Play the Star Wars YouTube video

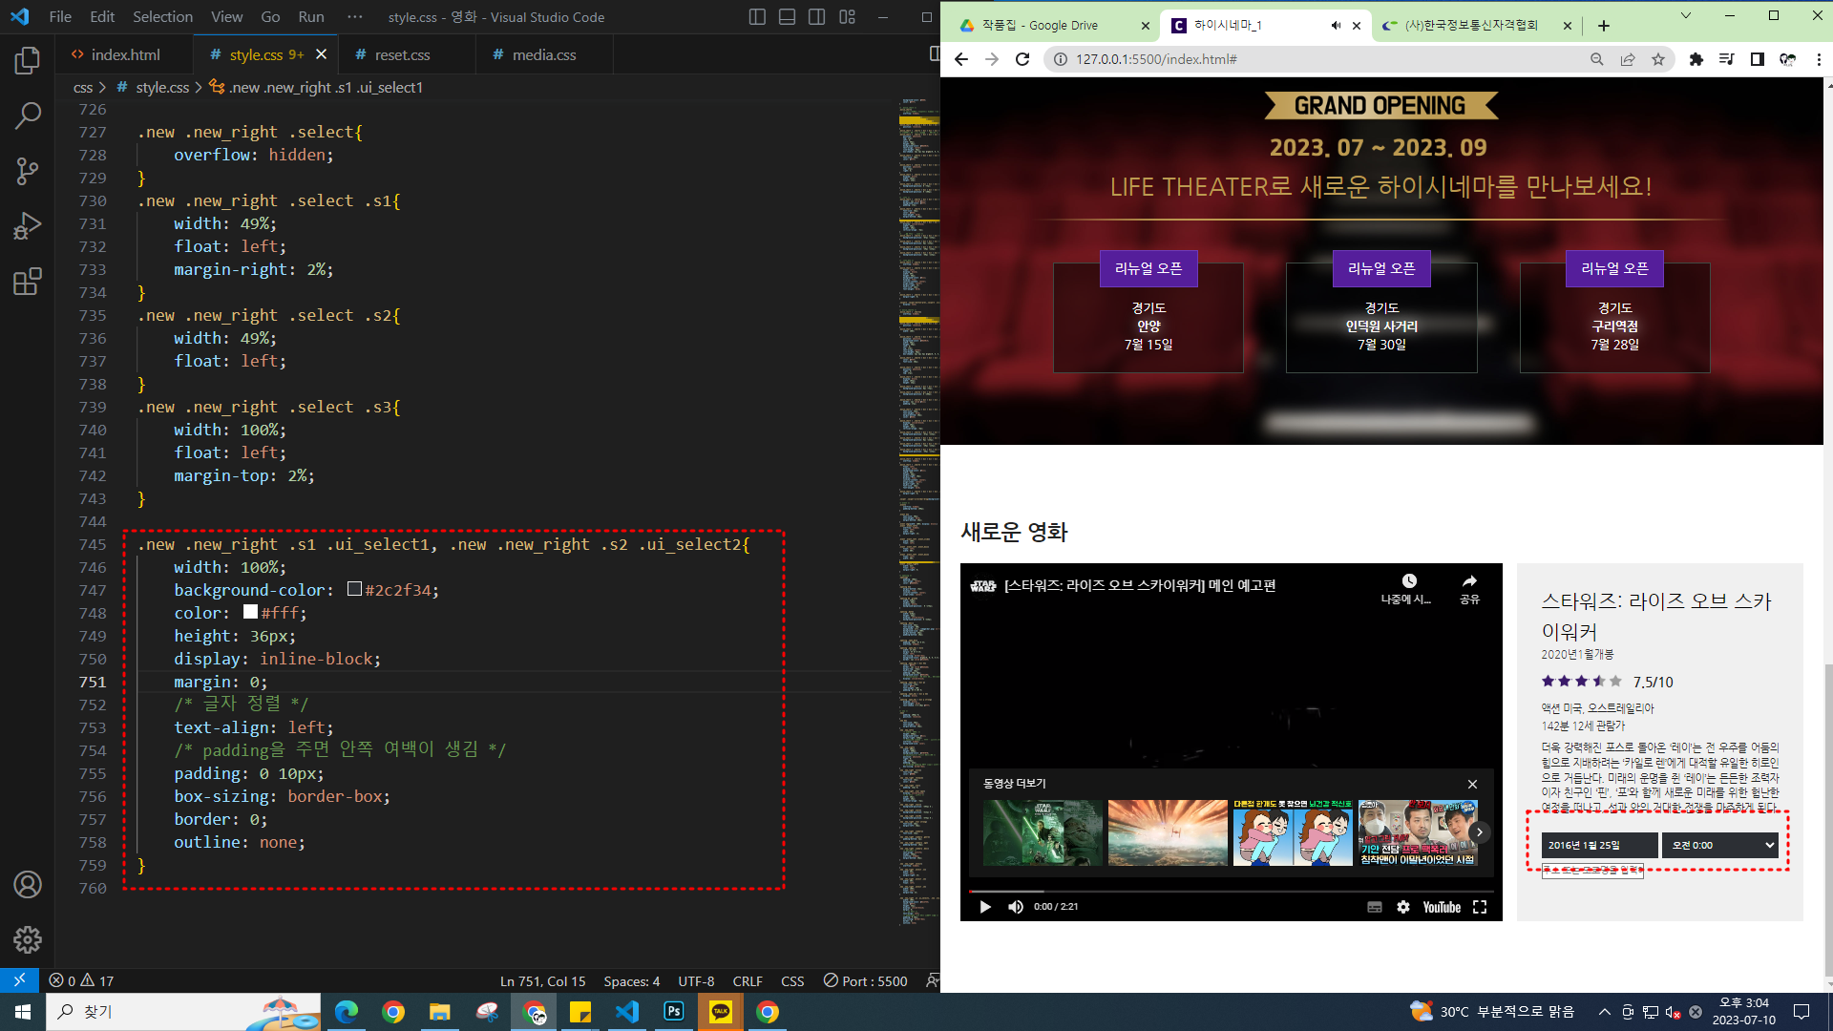(x=985, y=907)
